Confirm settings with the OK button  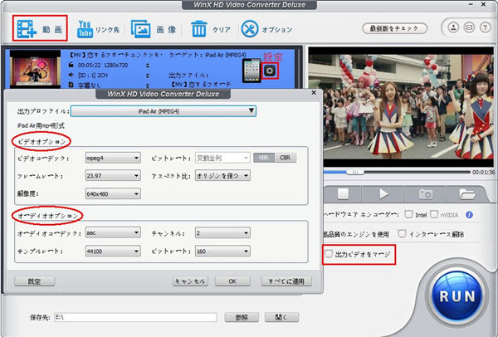(232, 281)
